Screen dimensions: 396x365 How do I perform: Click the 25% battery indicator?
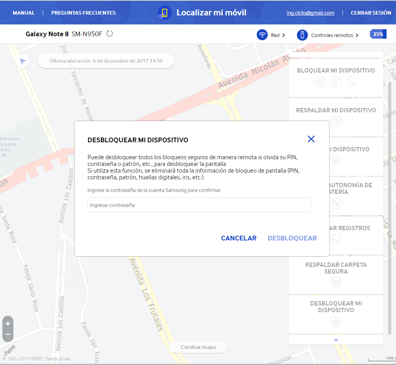378,34
